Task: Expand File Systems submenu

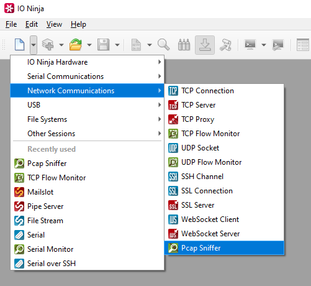Action: pyautogui.click(x=88, y=119)
